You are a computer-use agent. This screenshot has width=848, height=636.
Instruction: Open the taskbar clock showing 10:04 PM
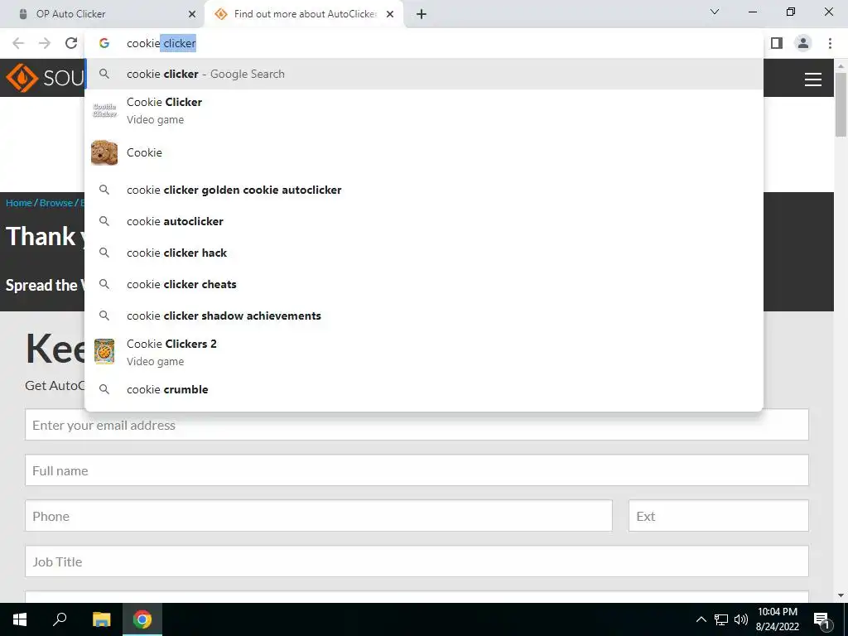pos(777,619)
